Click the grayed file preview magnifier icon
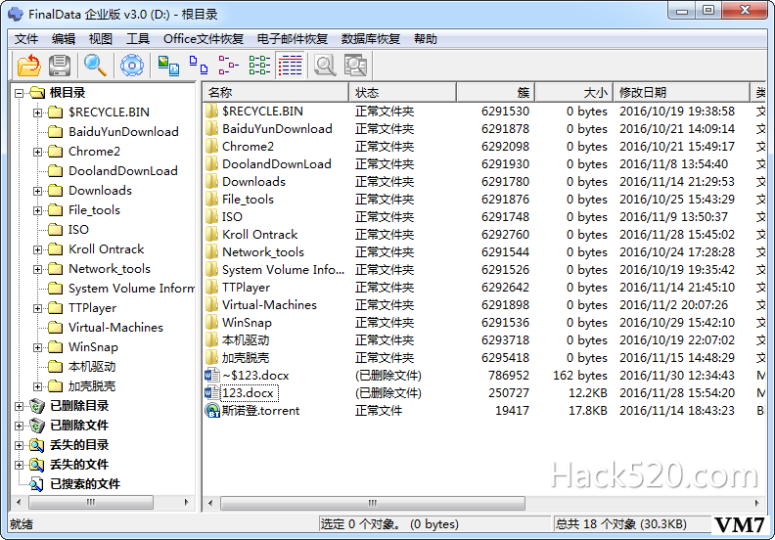This screenshot has width=775, height=540. [325, 66]
